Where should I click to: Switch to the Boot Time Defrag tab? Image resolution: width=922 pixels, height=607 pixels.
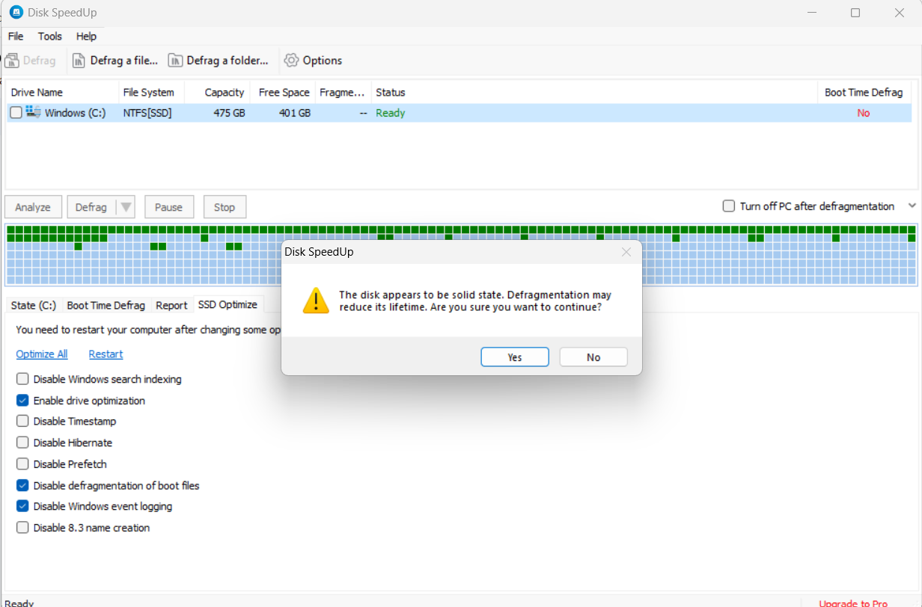click(x=106, y=305)
